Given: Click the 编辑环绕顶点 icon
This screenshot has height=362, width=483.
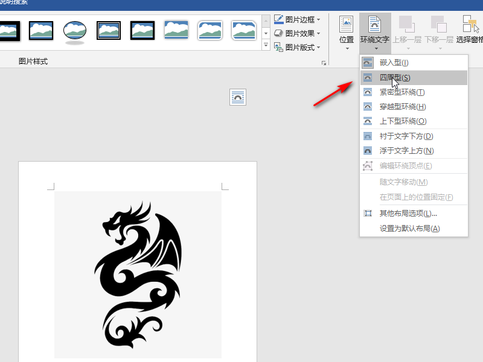Looking at the screenshot, I should point(368,165).
